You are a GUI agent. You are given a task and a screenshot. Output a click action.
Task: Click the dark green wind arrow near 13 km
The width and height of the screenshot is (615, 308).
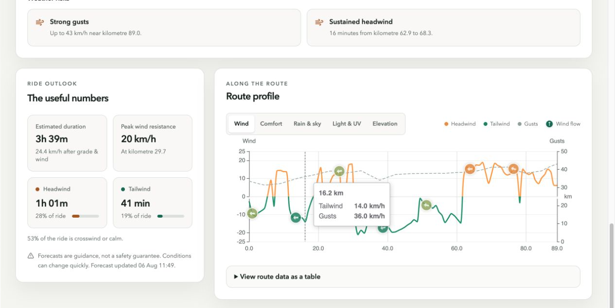[x=296, y=218]
